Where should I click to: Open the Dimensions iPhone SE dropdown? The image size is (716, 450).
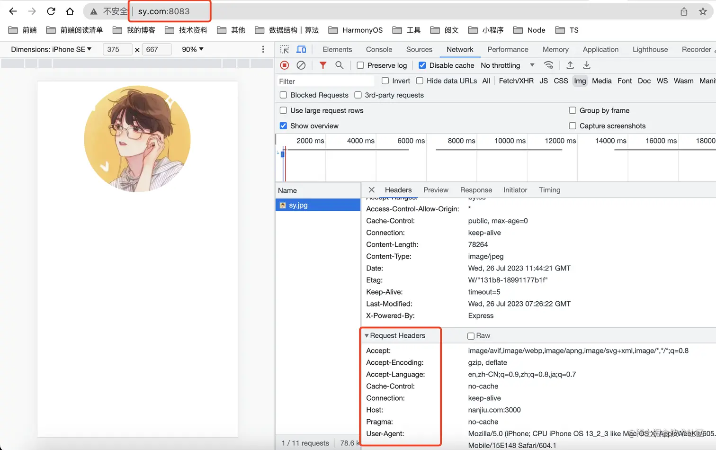[x=51, y=49]
